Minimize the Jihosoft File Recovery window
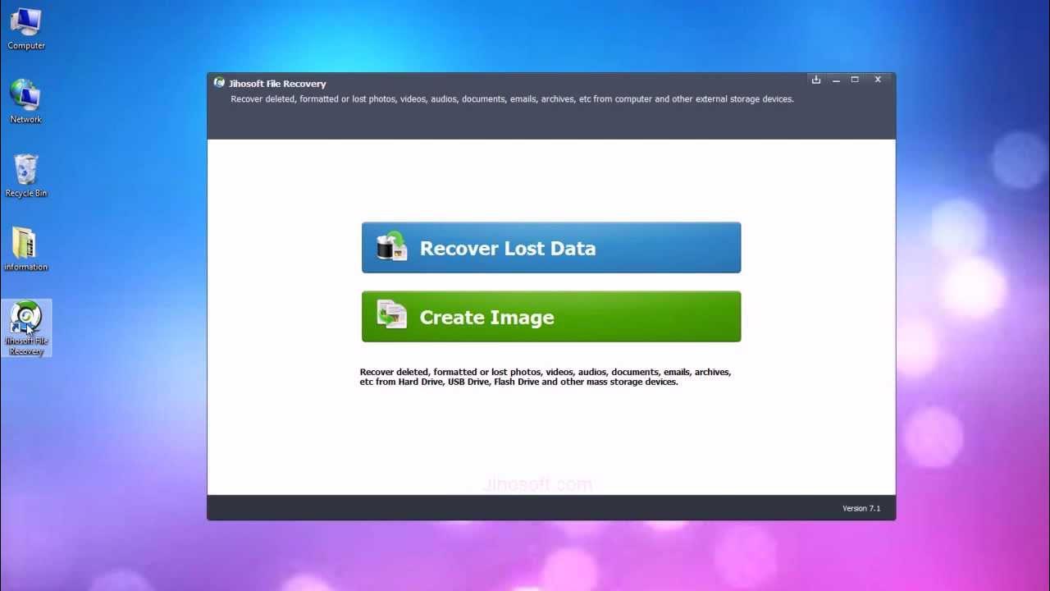The image size is (1050, 591). click(x=836, y=80)
